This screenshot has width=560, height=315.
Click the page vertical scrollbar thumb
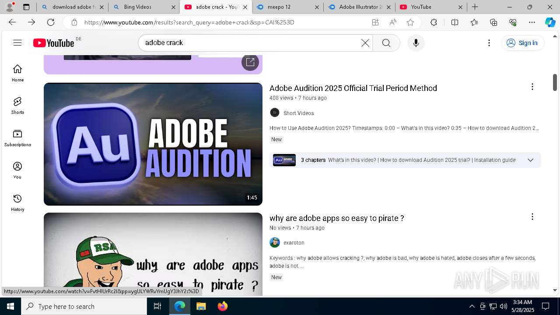coord(555,82)
